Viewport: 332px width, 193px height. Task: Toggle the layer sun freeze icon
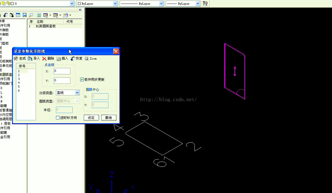[x=4, y=4]
